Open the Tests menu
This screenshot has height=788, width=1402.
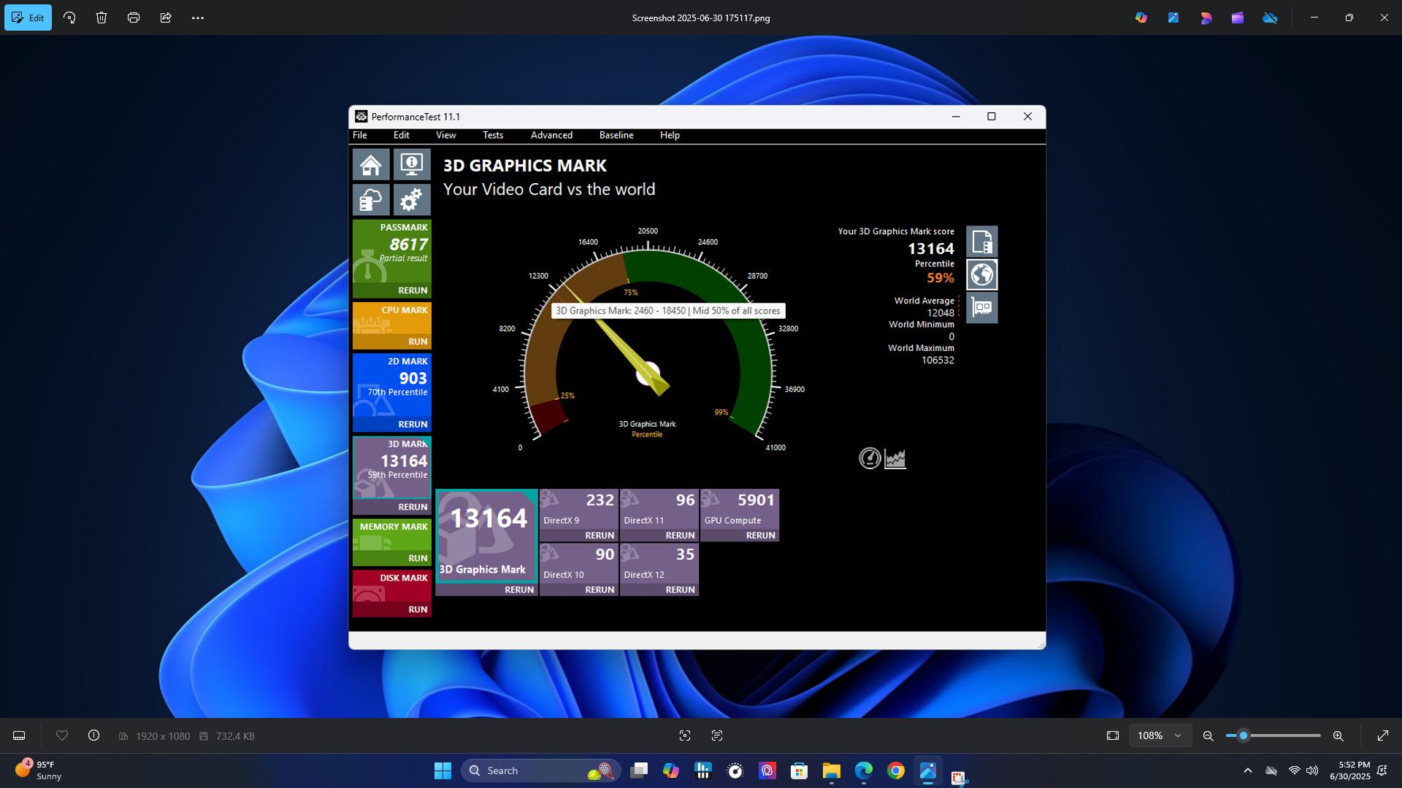pos(493,135)
